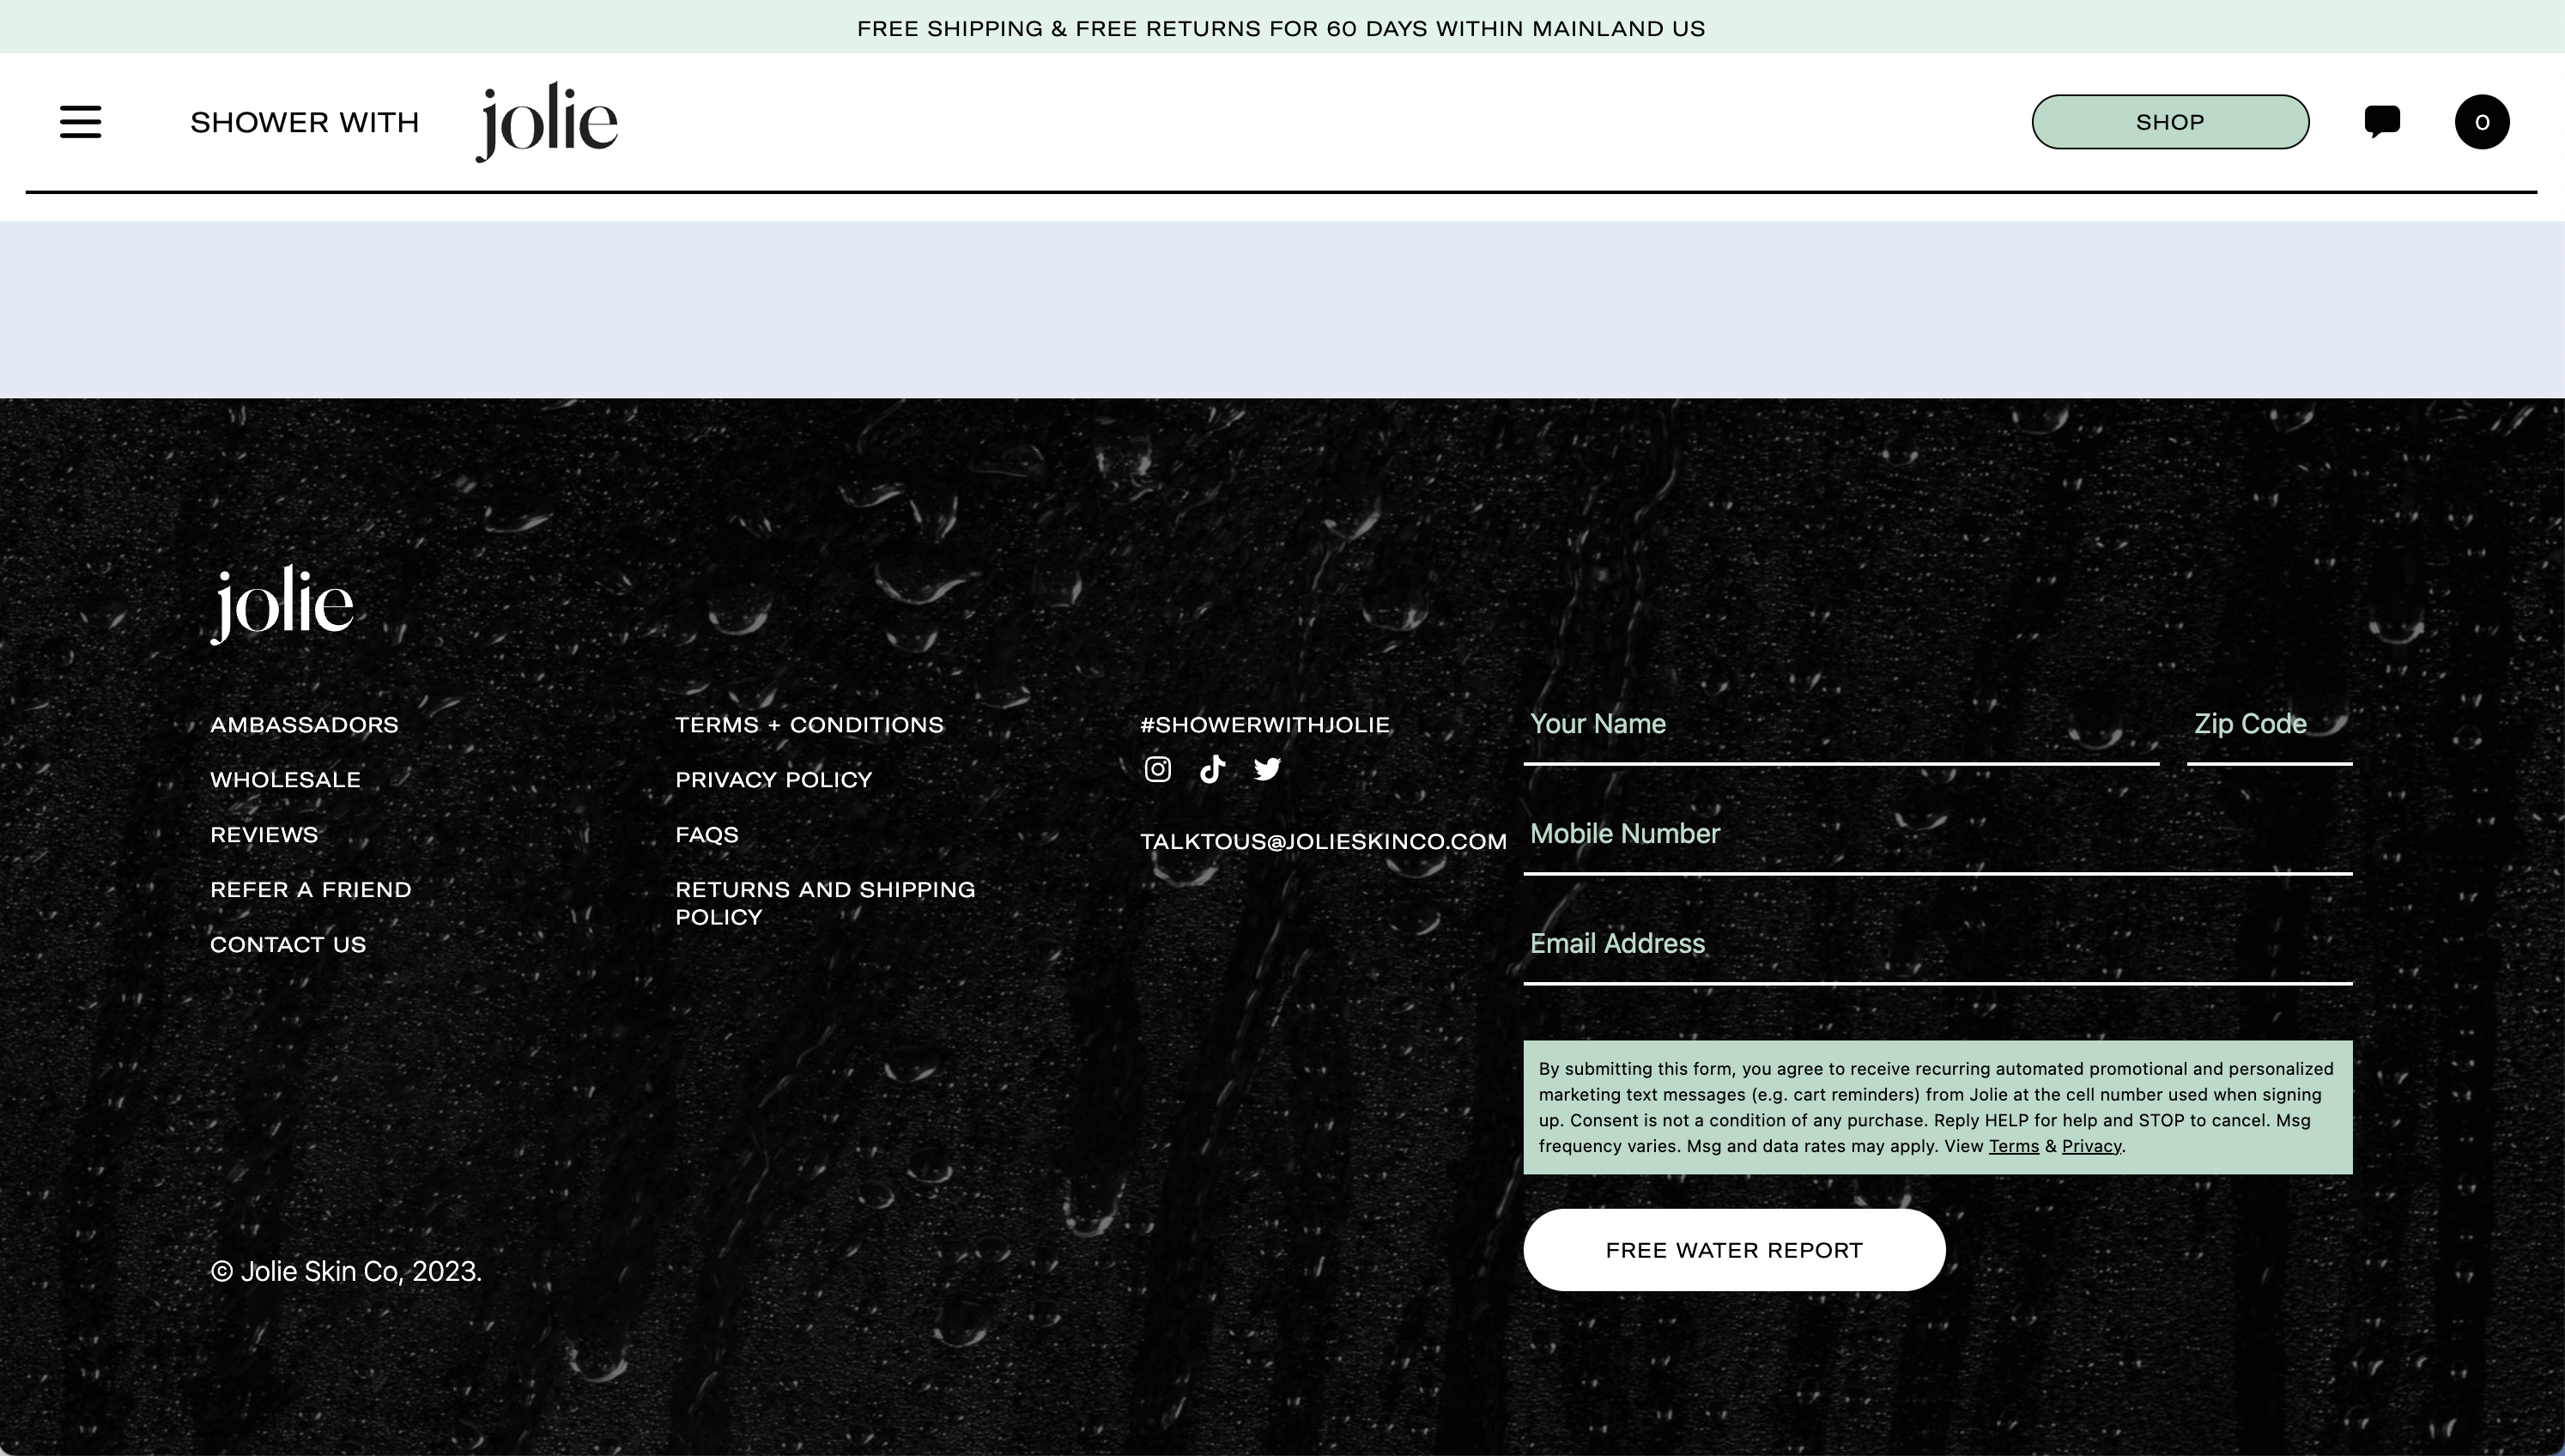Image resolution: width=2565 pixels, height=1456 pixels.
Task: Open the CONTACT US page
Action: (x=287, y=943)
